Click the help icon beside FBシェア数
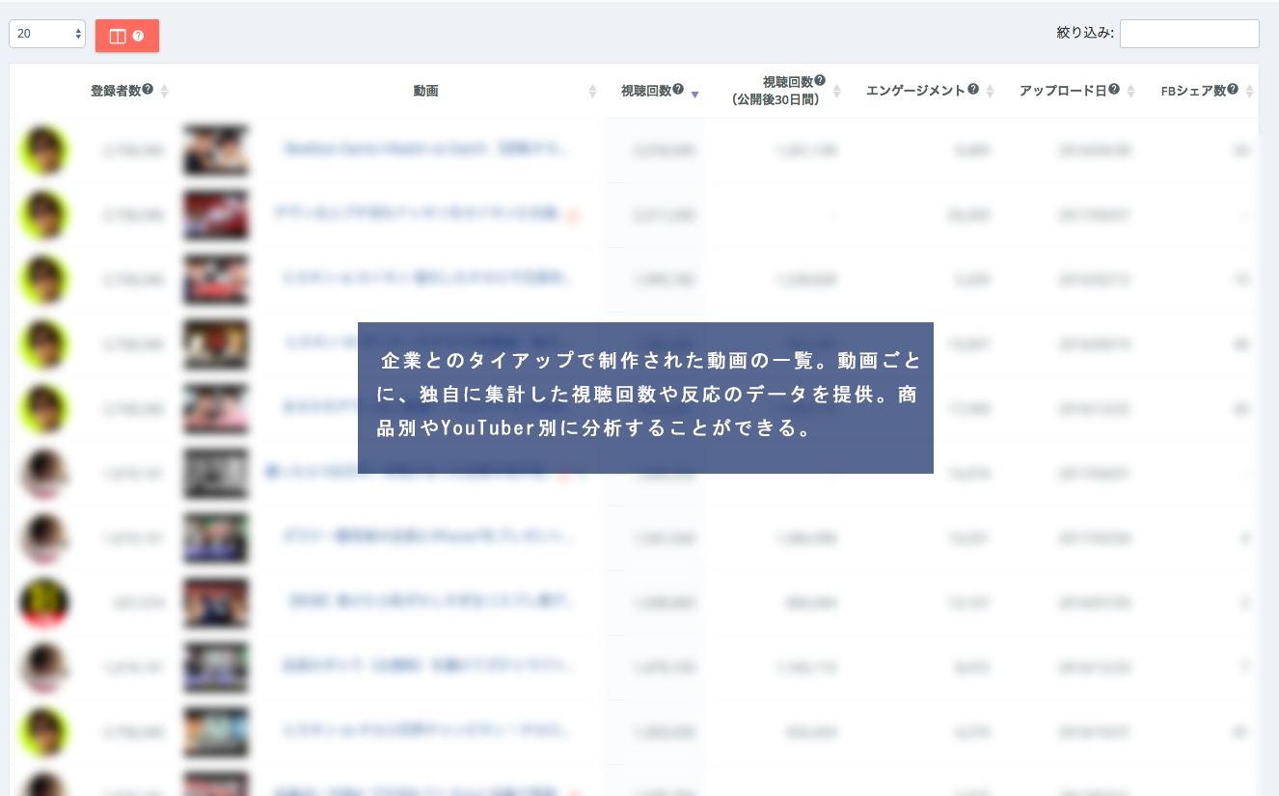This screenshot has height=796, width=1279. point(1234,90)
